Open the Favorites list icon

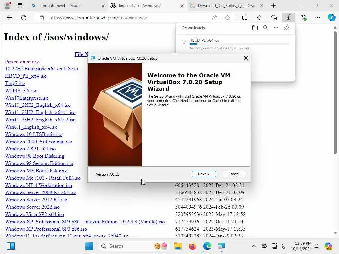(x=260, y=18)
